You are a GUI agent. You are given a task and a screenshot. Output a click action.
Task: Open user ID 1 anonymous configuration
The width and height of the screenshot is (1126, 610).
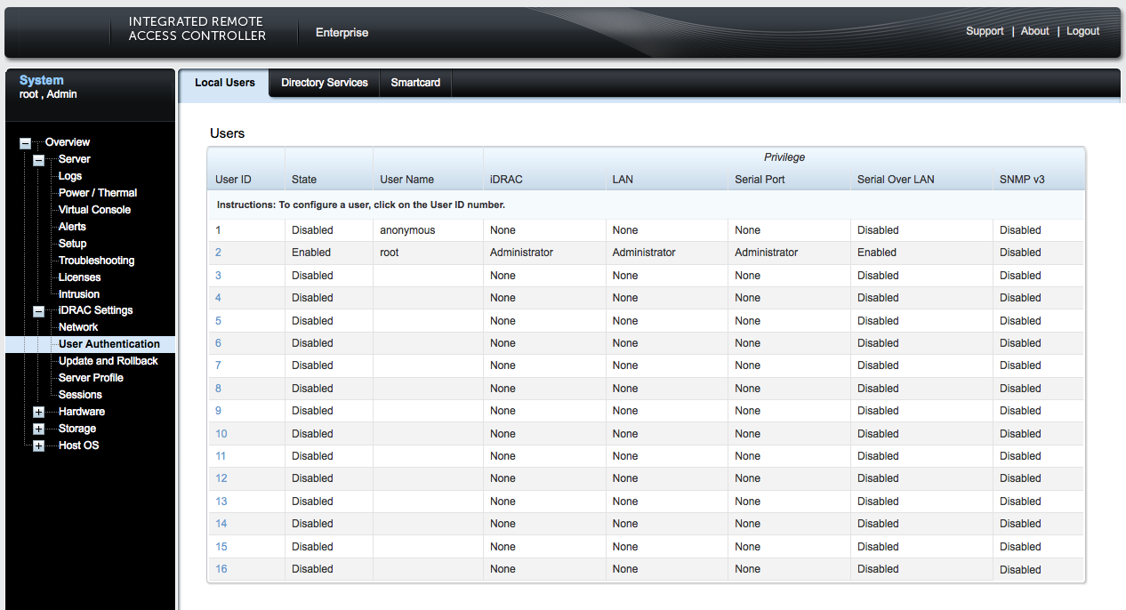(x=218, y=230)
